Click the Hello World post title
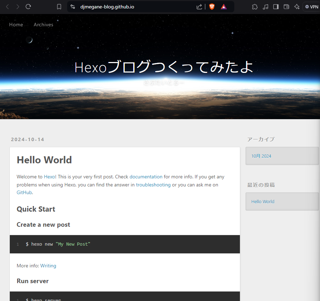320x301 pixels. [44, 160]
